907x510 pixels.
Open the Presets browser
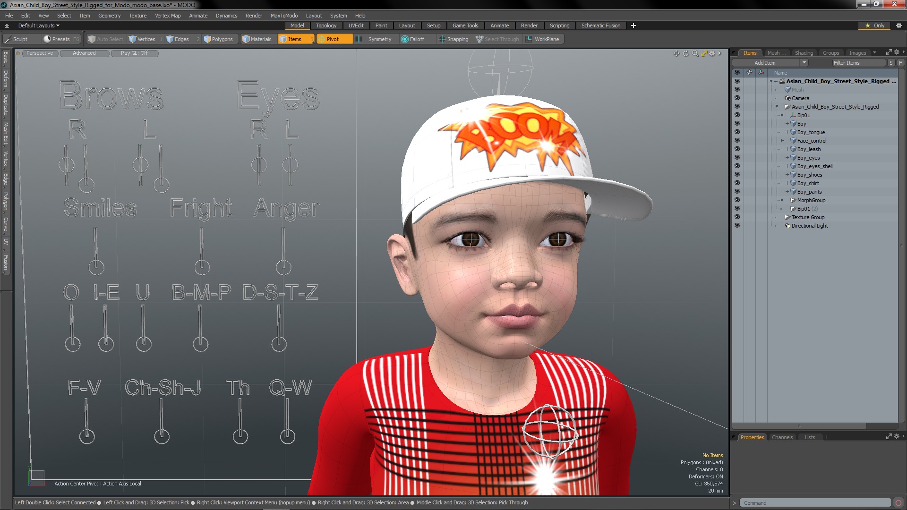click(x=60, y=39)
